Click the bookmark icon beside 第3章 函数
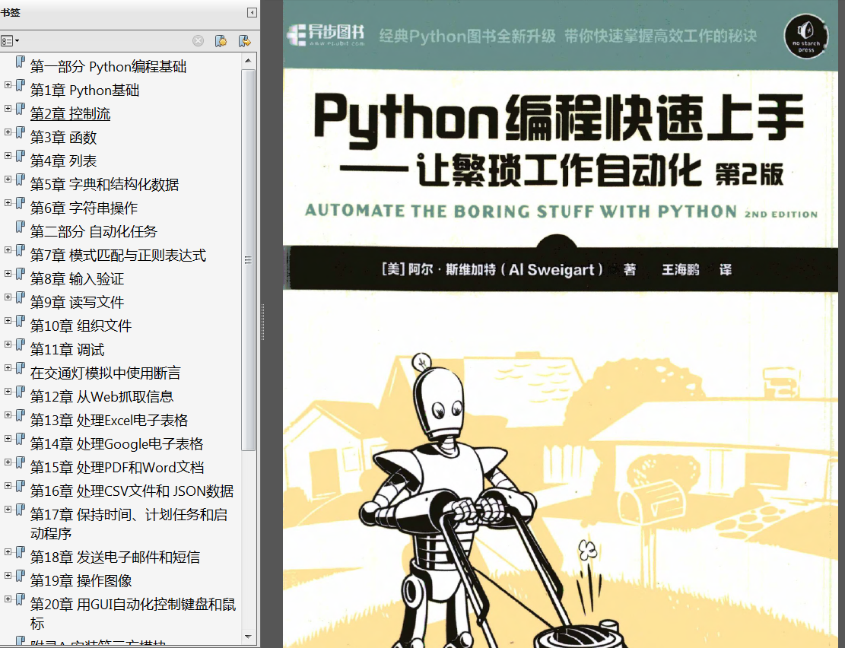 click(x=20, y=133)
